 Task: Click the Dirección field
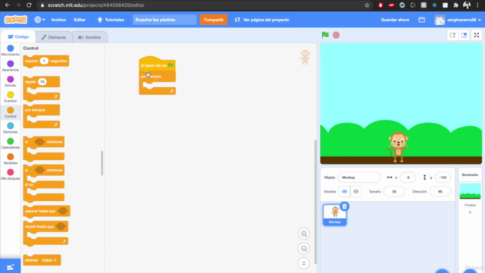click(440, 192)
